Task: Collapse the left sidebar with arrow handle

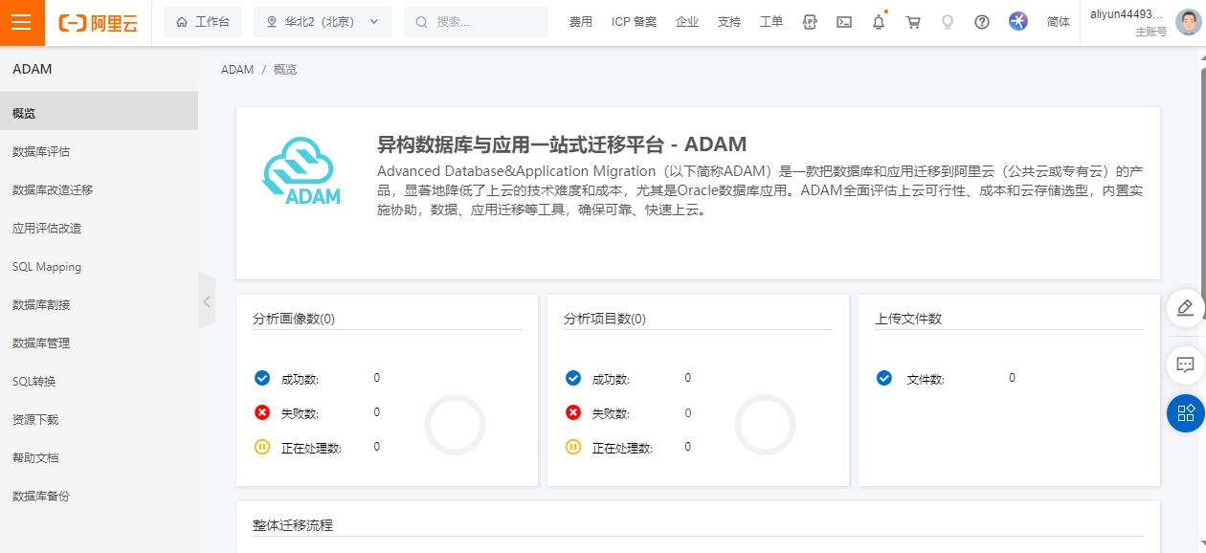Action: pos(206,301)
